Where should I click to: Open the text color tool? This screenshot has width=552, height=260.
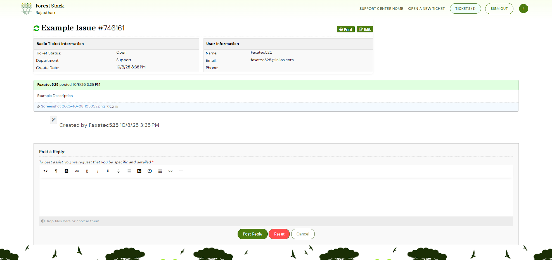tap(66, 171)
